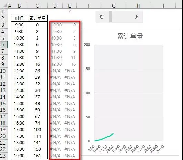Select column E header
Image resolution: width=183 pixels, height=160 pixels.
click(x=69, y=6)
